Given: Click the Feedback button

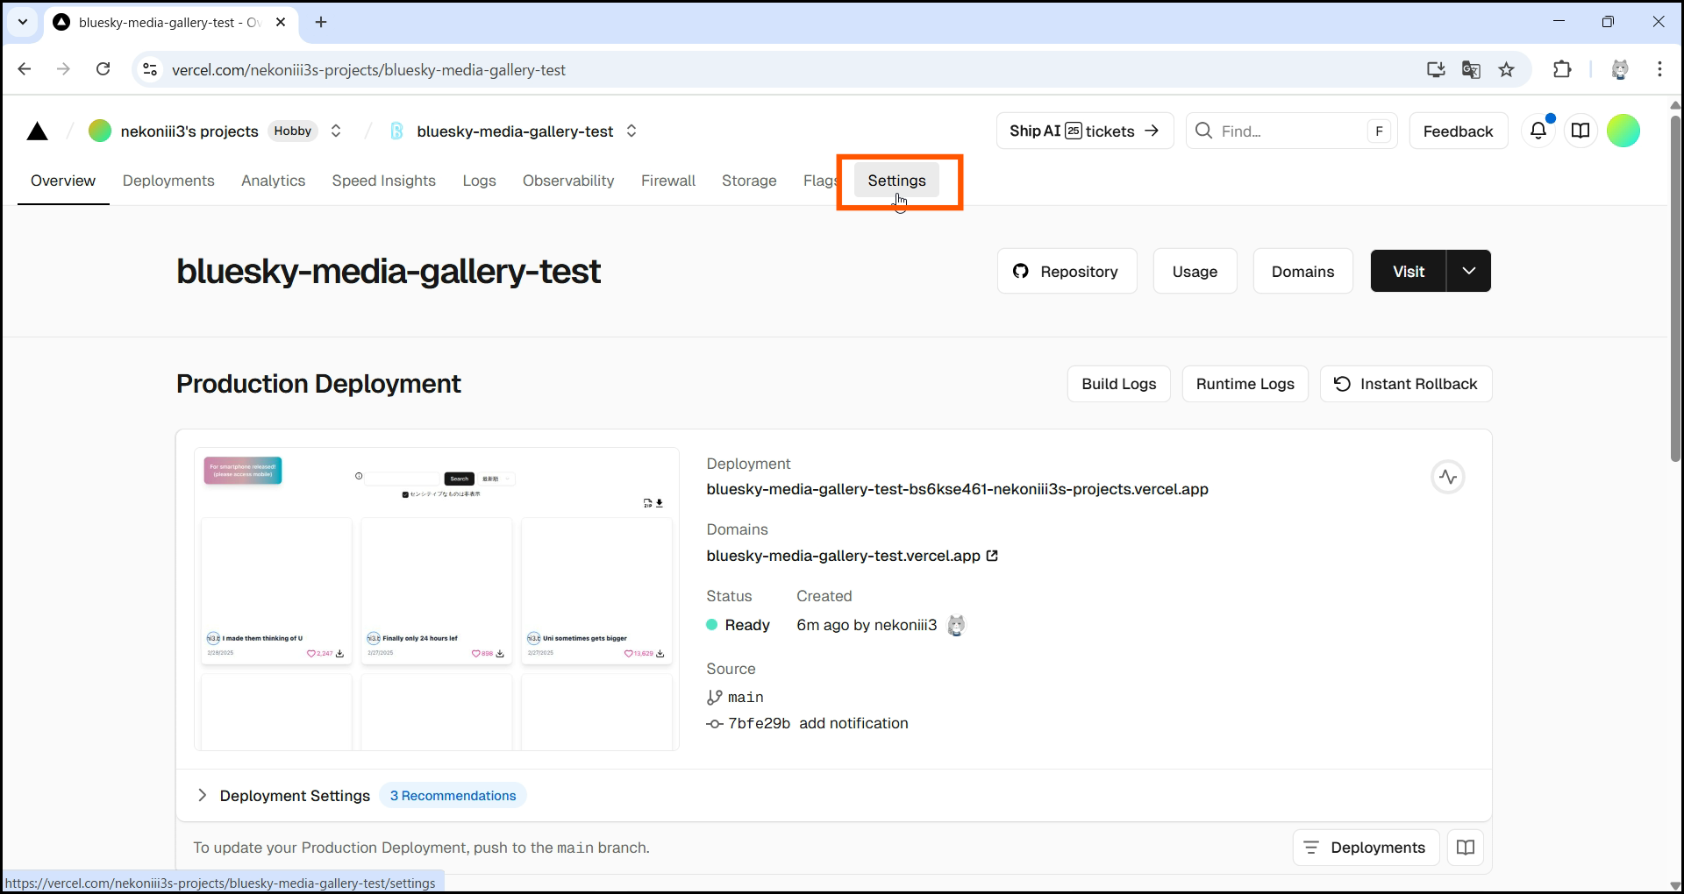Looking at the screenshot, I should [x=1458, y=131].
